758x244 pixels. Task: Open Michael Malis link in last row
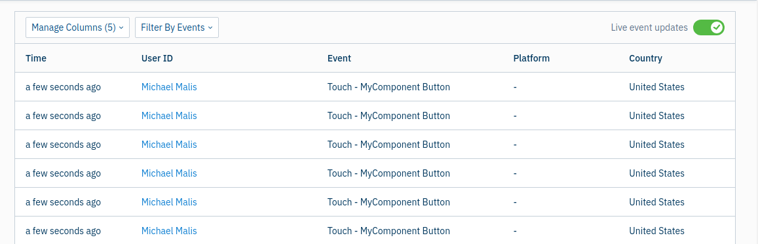pyautogui.click(x=169, y=231)
